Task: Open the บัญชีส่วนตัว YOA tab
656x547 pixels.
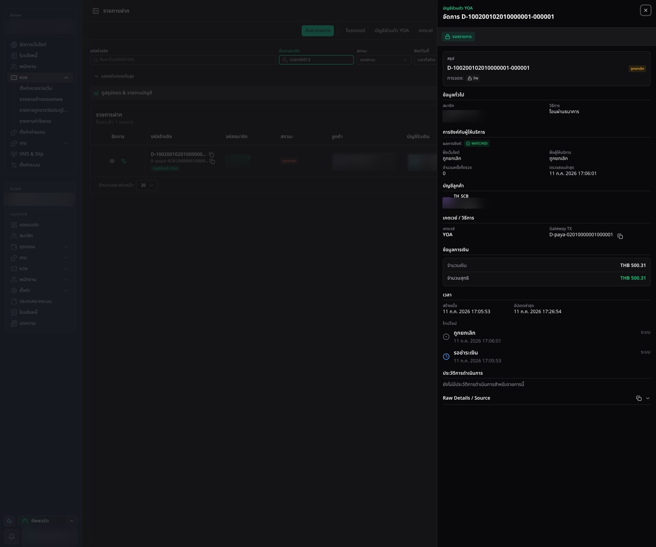Action: pos(392,31)
